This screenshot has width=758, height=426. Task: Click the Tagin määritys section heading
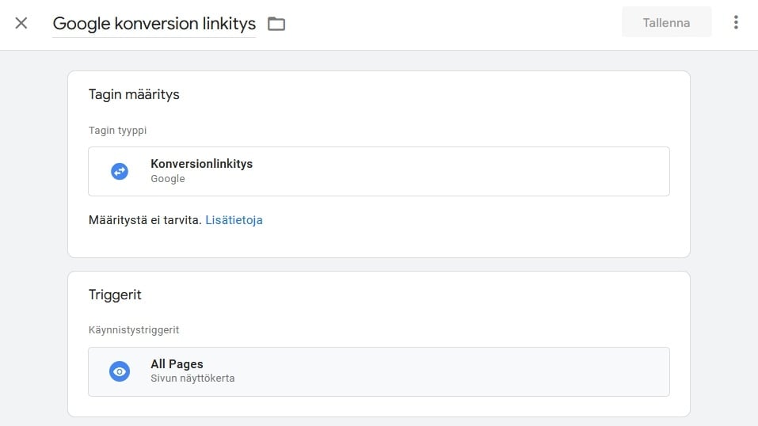tap(134, 94)
